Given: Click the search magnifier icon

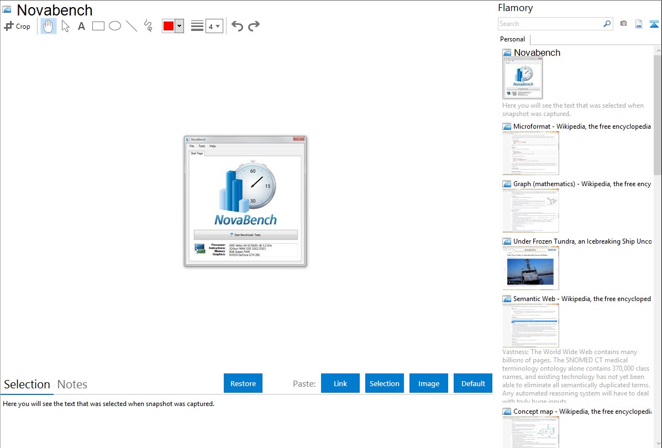Looking at the screenshot, I should tap(607, 24).
